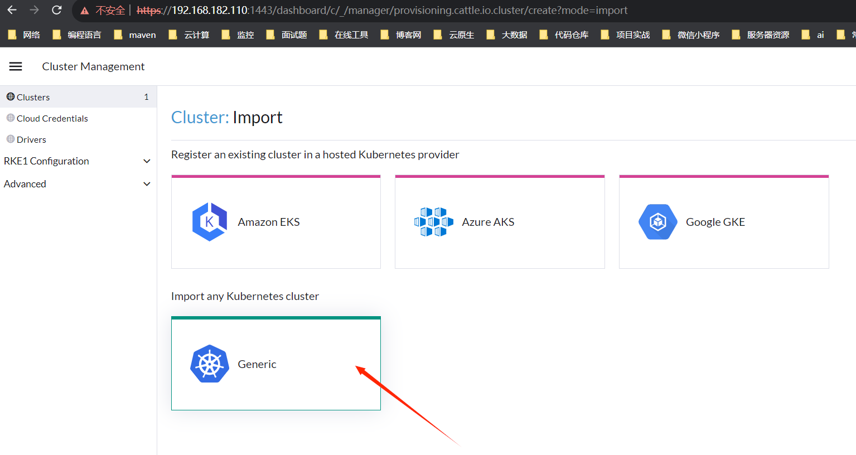
Task: Open Cloud Credentials in sidebar
Action: (x=78, y=118)
